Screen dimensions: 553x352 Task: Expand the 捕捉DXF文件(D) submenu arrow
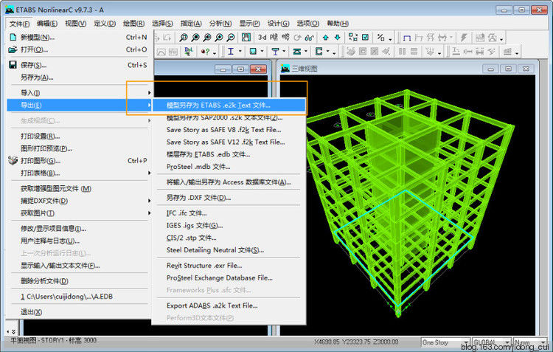click(149, 201)
